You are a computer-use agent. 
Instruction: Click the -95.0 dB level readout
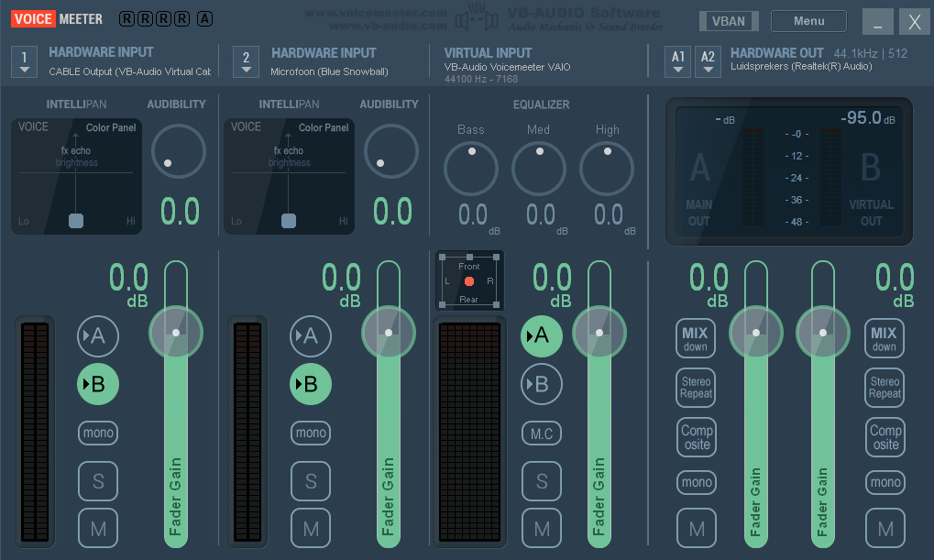point(867,118)
